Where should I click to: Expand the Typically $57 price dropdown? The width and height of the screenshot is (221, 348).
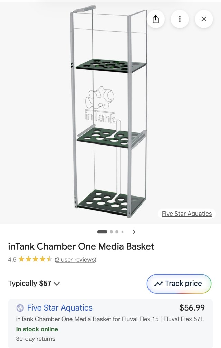pyautogui.click(x=57, y=284)
